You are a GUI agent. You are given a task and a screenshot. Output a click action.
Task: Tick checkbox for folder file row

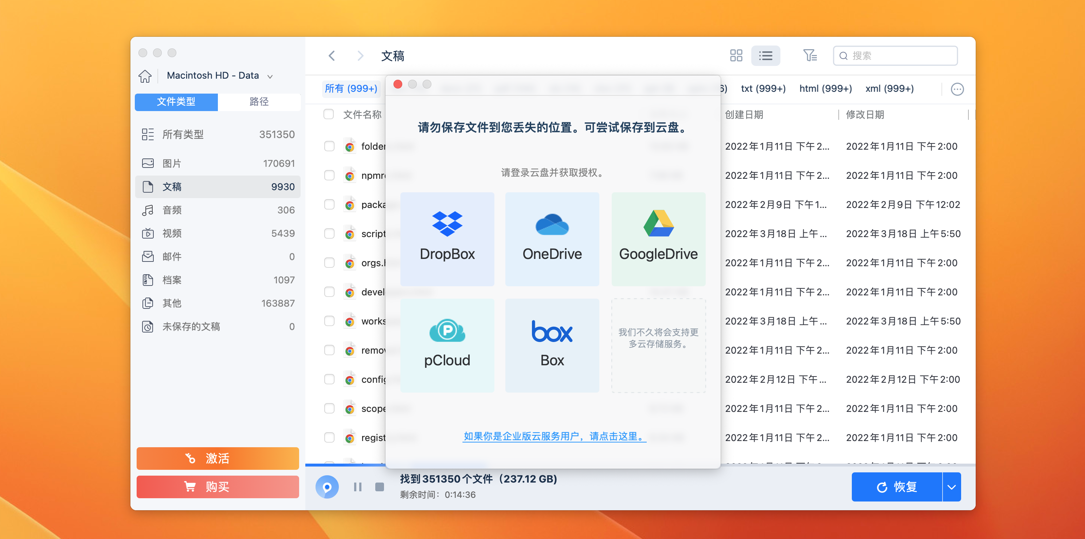pos(329,146)
